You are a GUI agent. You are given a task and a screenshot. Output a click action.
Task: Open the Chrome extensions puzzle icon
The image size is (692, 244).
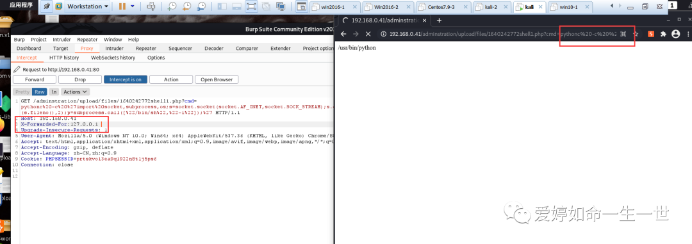tap(663, 34)
